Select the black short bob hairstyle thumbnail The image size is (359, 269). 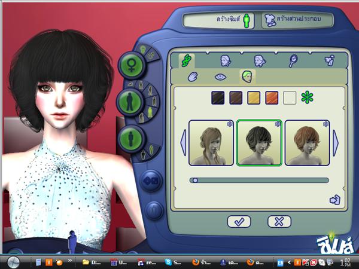tap(259, 143)
